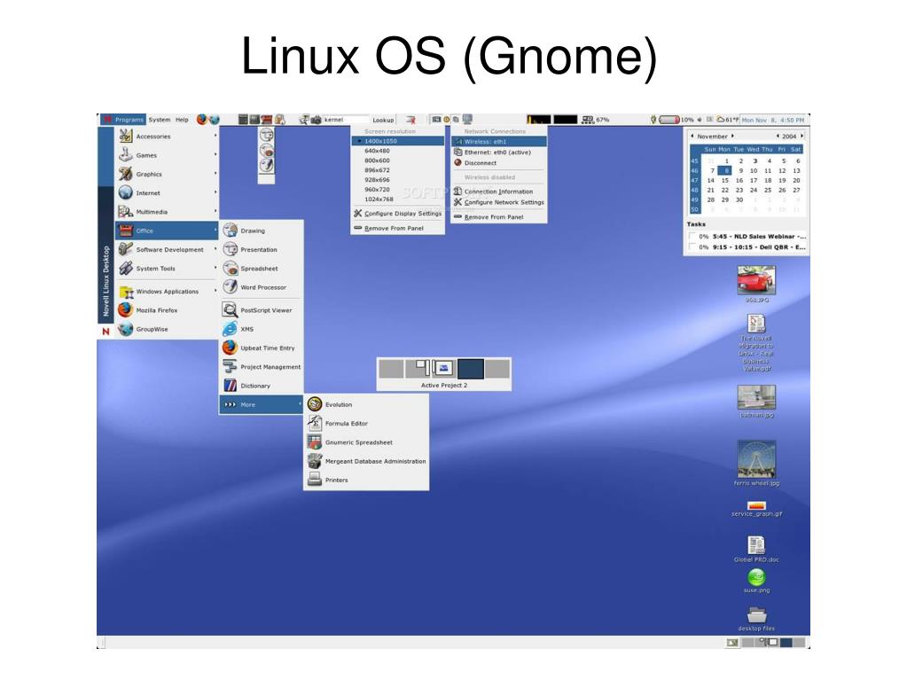Expand the Internet submenu
The height and width of the screenshot is (680, 907).
pyautogui.click(x=167, y=193)
